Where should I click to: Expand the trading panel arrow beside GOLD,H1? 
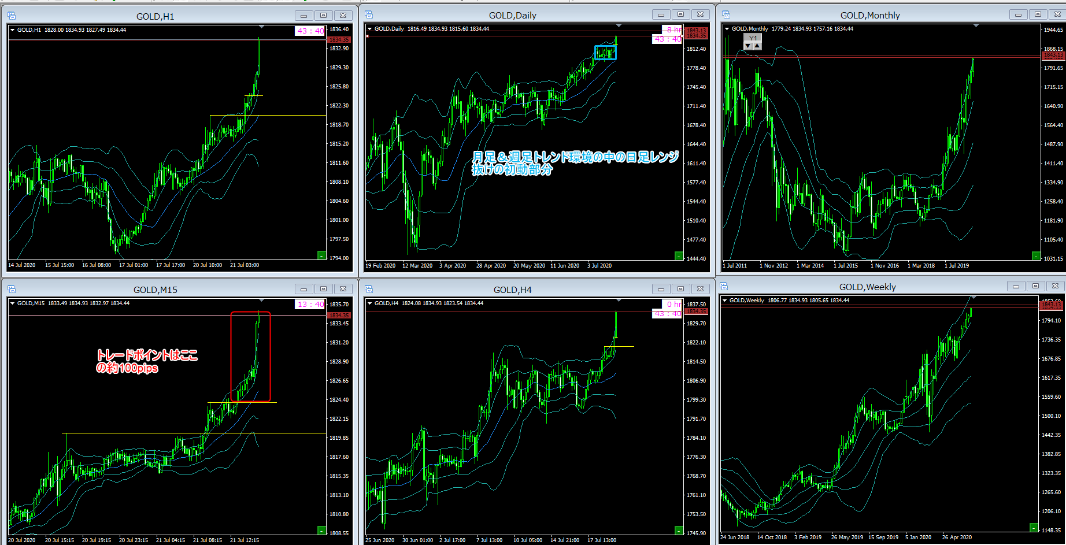(12, 30)
